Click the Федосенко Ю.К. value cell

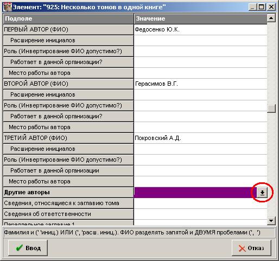pos(200,30)
